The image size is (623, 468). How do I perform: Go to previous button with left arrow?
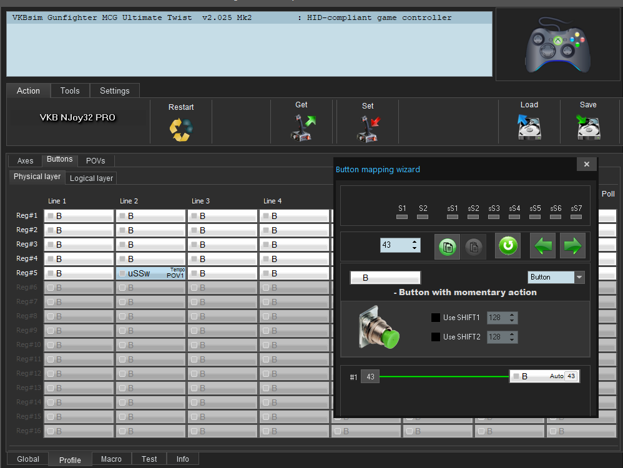pos(542,246)
